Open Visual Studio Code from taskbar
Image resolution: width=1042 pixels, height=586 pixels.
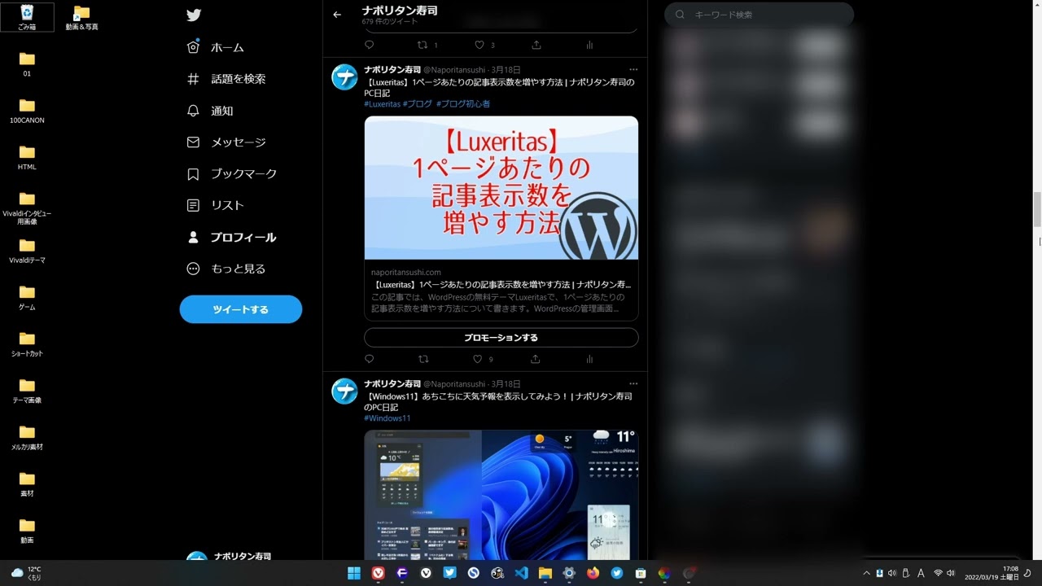[x=521, y=573]
